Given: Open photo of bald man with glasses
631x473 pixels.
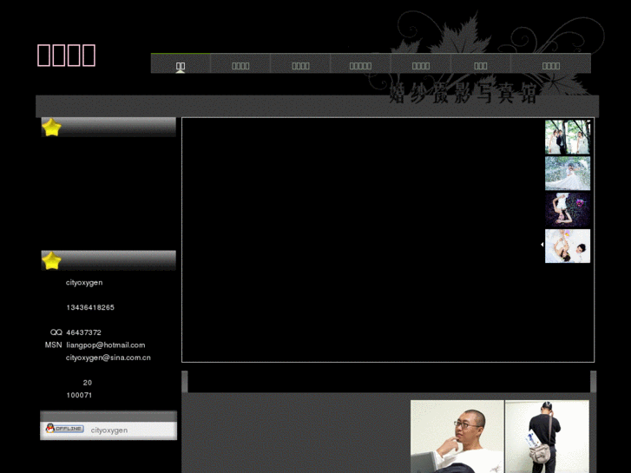Looking at the screenshot, I should pyautogui.click(x=457, y=437).
